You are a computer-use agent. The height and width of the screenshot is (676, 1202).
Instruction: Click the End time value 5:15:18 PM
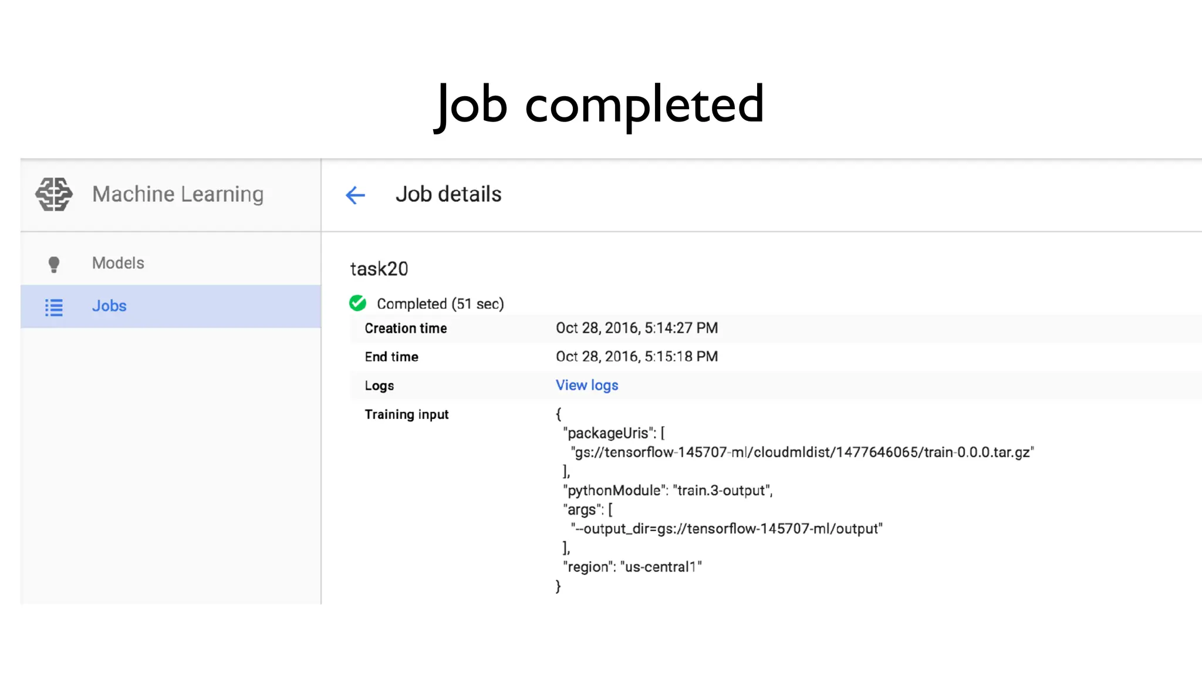pyautogui.click(x=637, y=357)
